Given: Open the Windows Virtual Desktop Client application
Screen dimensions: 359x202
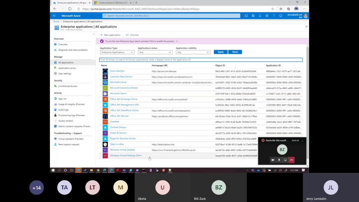Looking at the screenshot, I should 126,155.
